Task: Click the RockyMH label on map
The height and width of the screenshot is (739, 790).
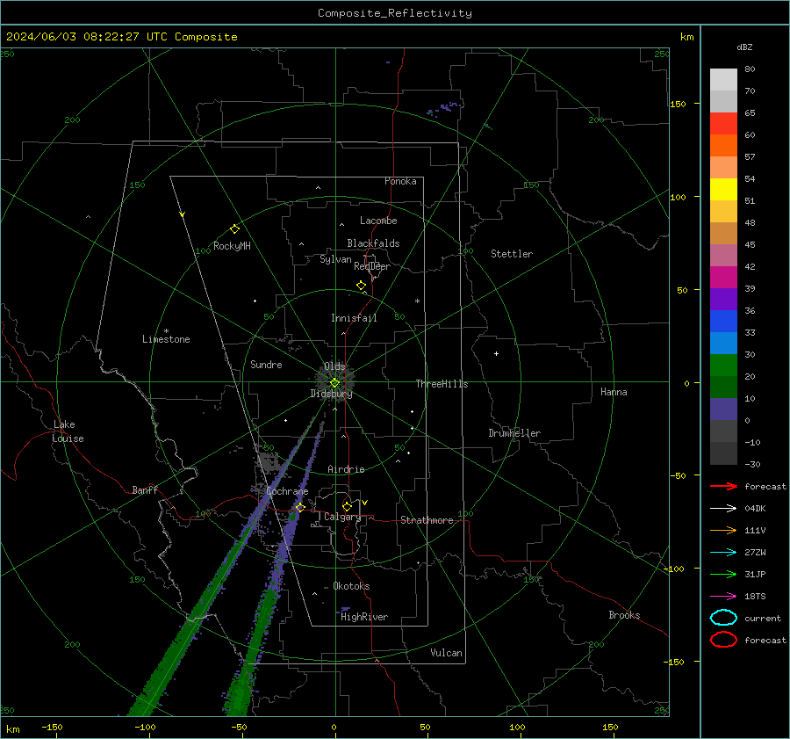Action: point(232,246)
